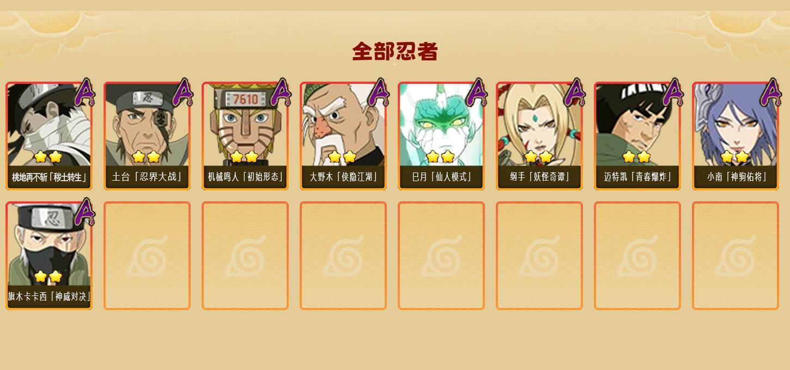Open the 纲手「妖怪奇谭」ninja card
Viewport: 790px width, 370px height.
tap(539, 136)
